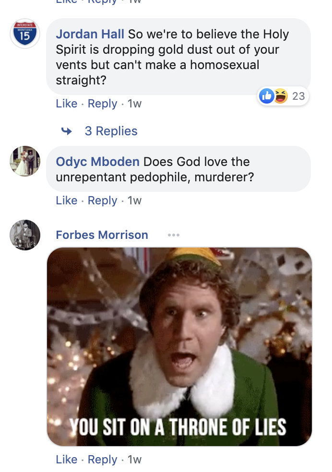
Task: Click the laughing face reaction icon
Action: coord(281,96)
